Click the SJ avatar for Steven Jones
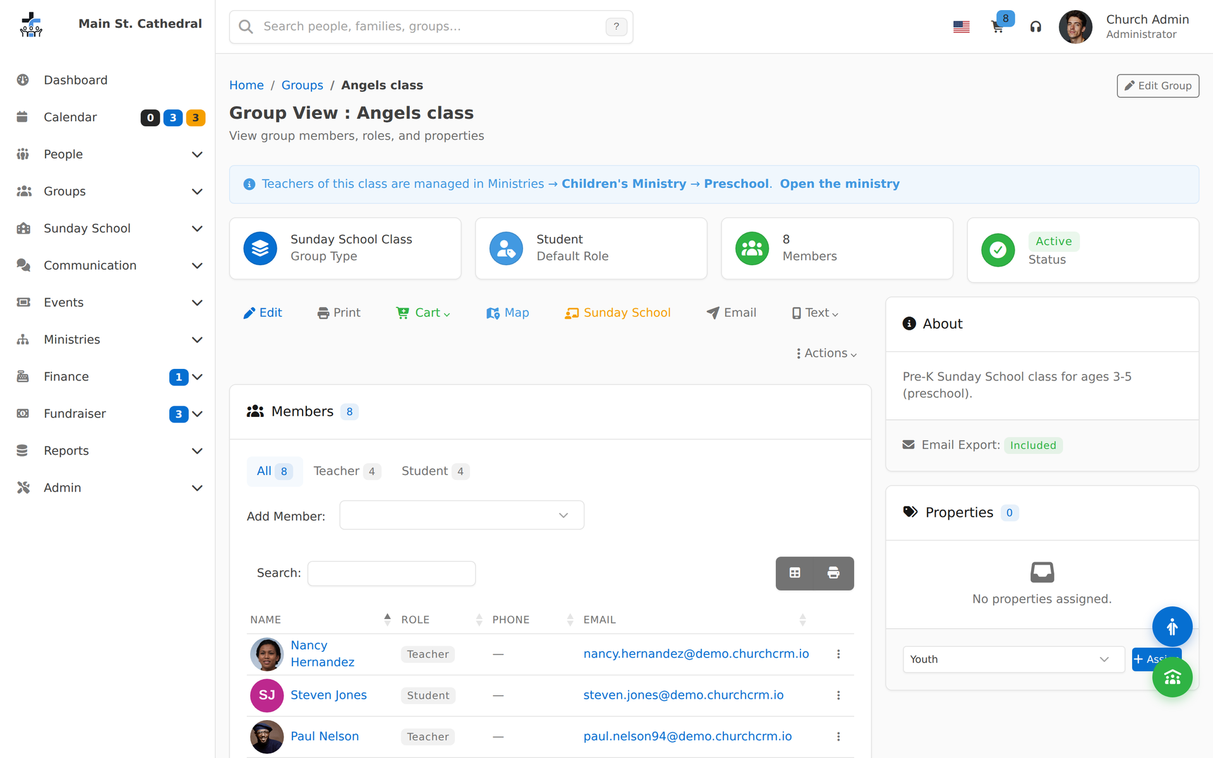1213x758 pixels. [x=267, y=695]
